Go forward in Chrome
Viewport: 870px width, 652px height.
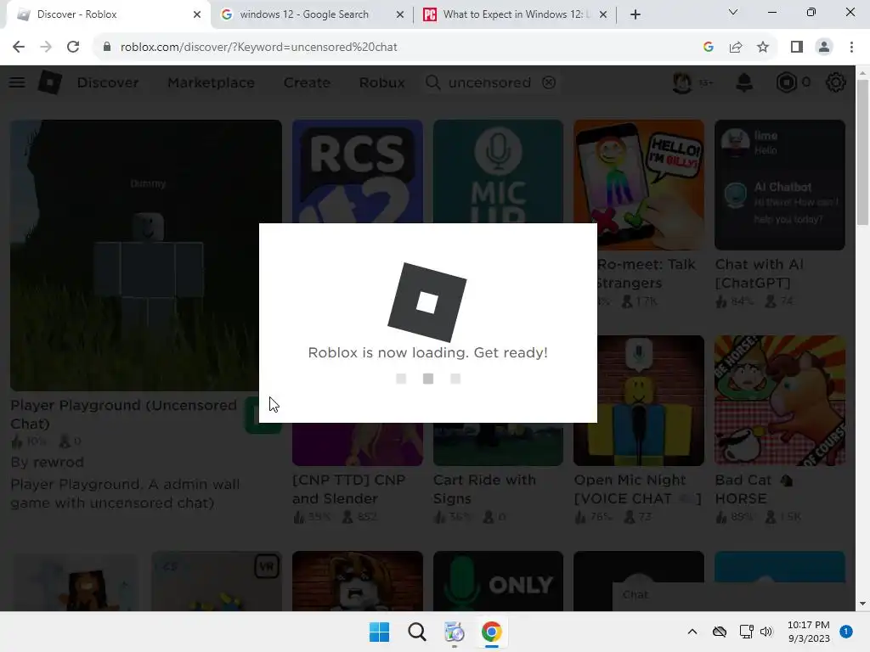tap(46, 48)
